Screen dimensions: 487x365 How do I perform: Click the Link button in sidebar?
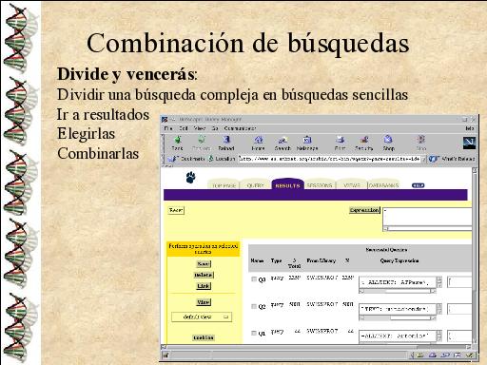tap(204, 286)
